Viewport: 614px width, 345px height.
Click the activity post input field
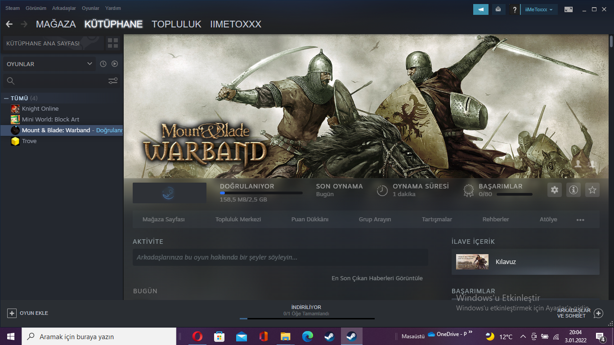(x=280, y=257)
